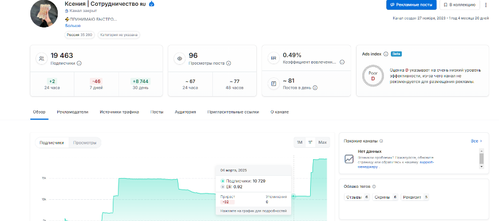
Task: Click the info icon next to Подписчики
Action: click(x=79, y=63)
